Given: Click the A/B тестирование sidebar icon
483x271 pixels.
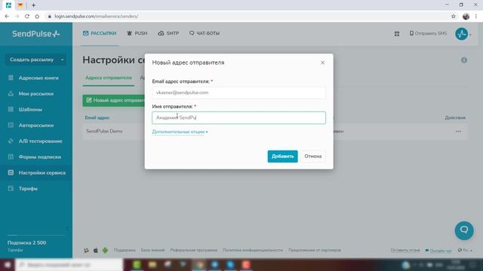Looking at the screenshot, I should click(11, 141).
